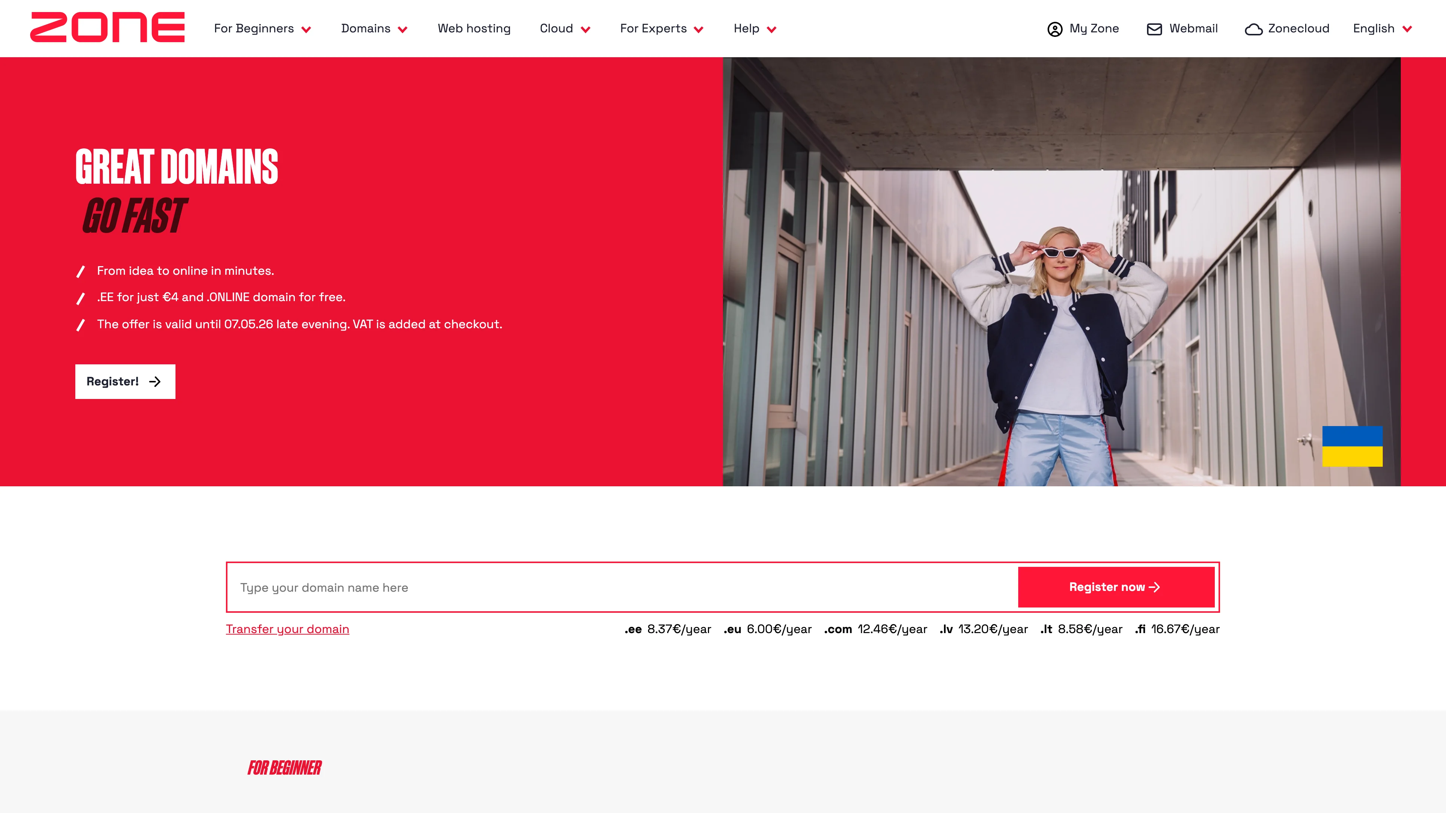Expand the For Experts chevron

(698, 30)
